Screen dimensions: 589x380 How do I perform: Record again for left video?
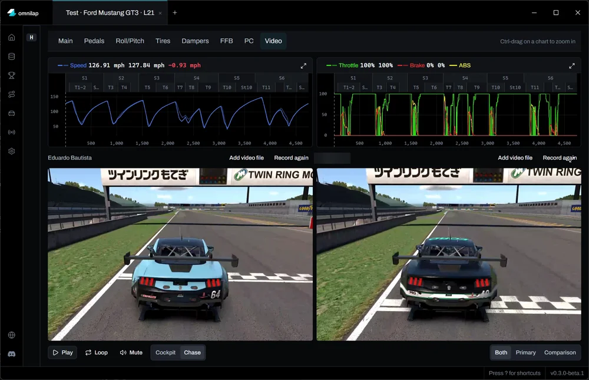click(291, 158)
